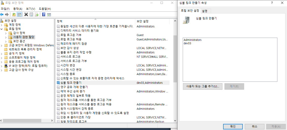This screenshot has width=287, height=130.
Task: Expand the 소프트웨어 제한 정책 node
Action: click(x=2, y=58)
